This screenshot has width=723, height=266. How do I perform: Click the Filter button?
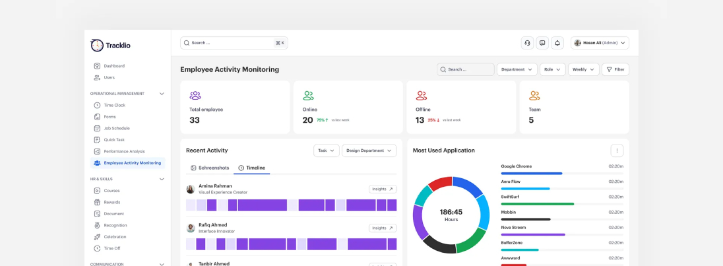[x=615, y=69]
